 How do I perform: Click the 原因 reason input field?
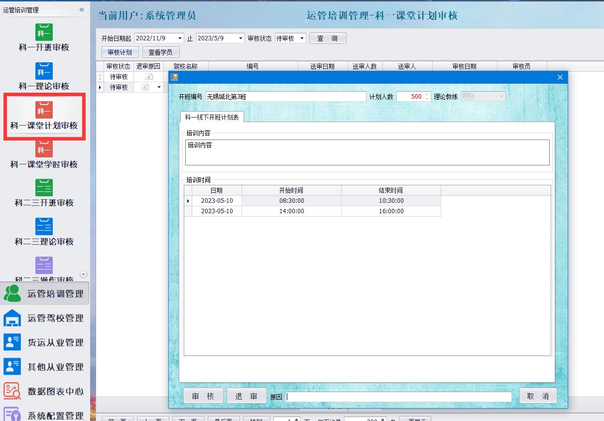coord(398,397)
